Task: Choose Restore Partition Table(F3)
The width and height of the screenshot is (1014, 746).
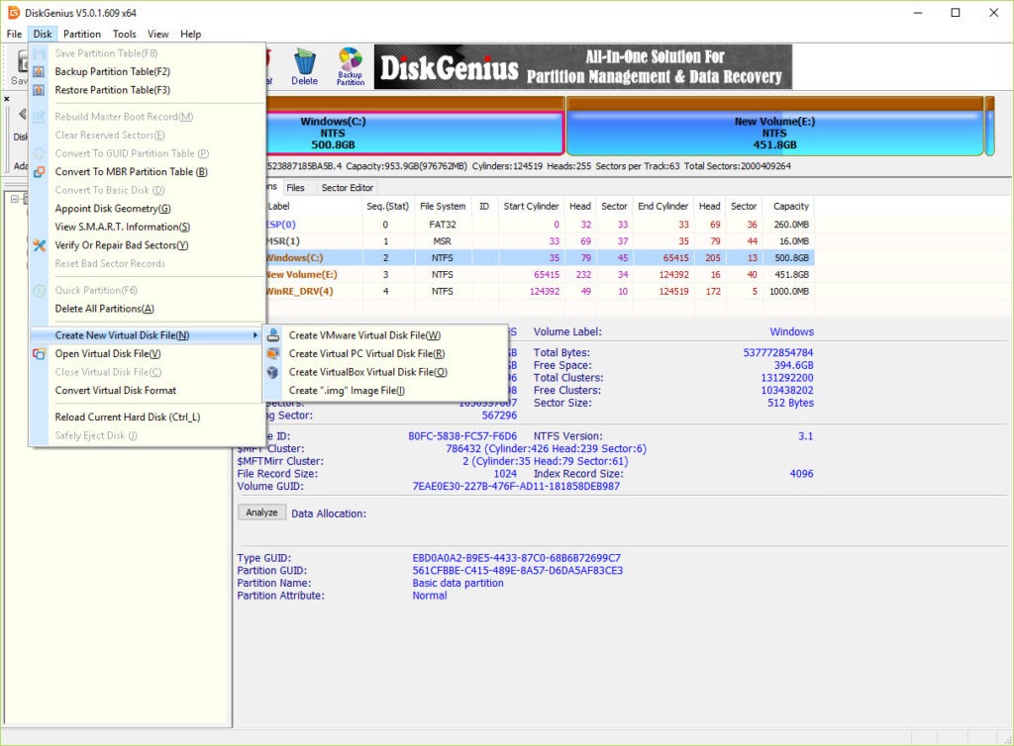Action: 148,90
